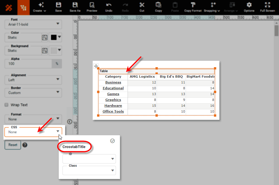Open the Preview mode
Image resolution: width=279 pixels, height=185 pixels.
click(92, 6)
